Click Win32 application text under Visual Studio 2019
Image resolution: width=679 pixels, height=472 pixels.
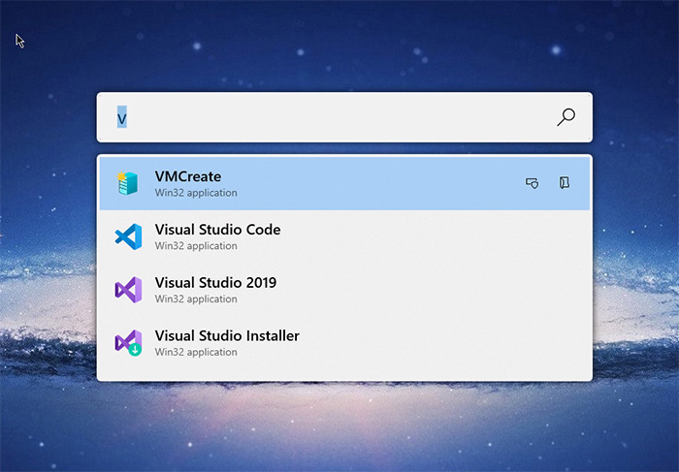[196, 299]
